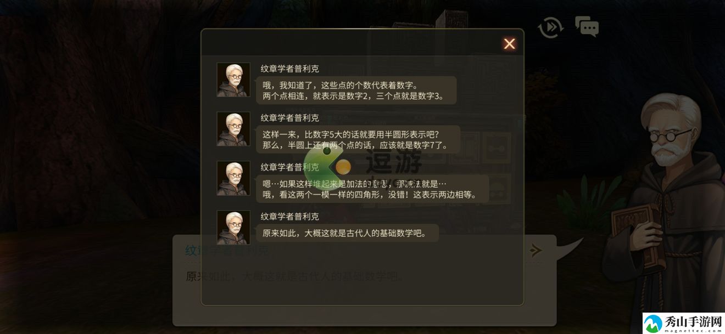This screenshot has height=334, width=725.
Task: Select message about the half-circle and number 7
Action: pyautogui.click(x=356, y=140)
